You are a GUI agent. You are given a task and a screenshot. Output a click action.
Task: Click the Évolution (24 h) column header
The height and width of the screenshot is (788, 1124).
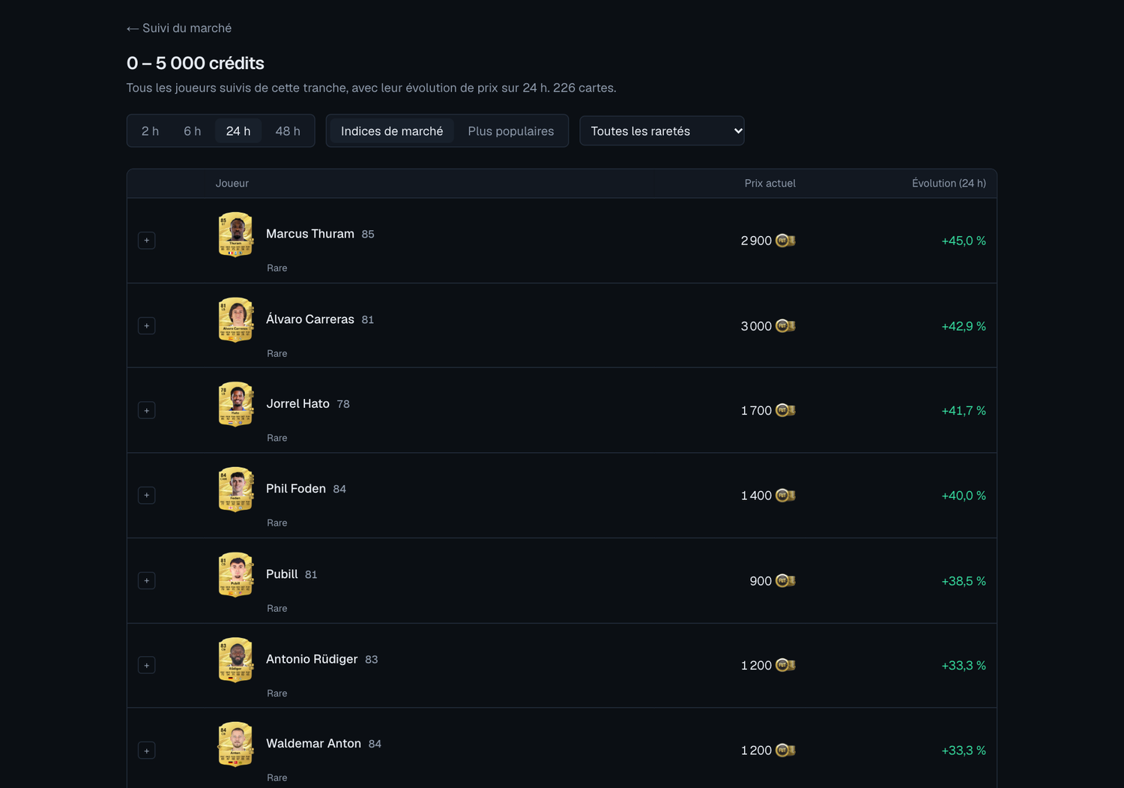pyautogui.click(x=949, y=184)
